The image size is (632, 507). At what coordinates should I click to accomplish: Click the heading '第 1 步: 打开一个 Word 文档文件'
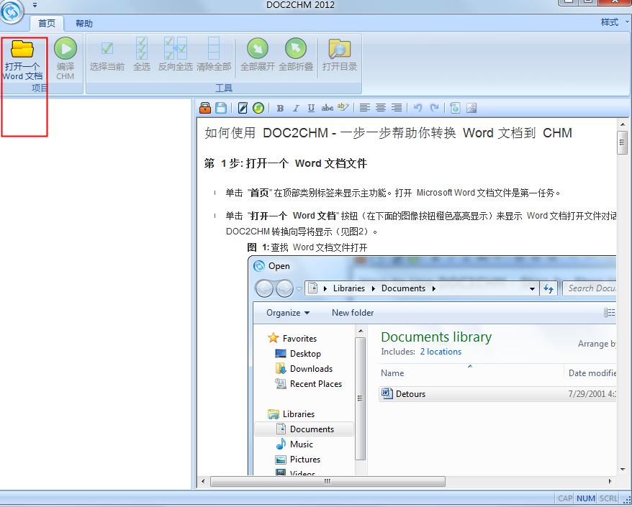[285, 163]
